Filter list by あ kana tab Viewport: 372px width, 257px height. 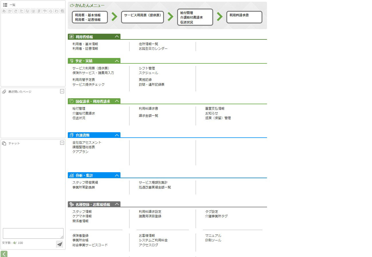pyautogui.click(x=4, y=11)
